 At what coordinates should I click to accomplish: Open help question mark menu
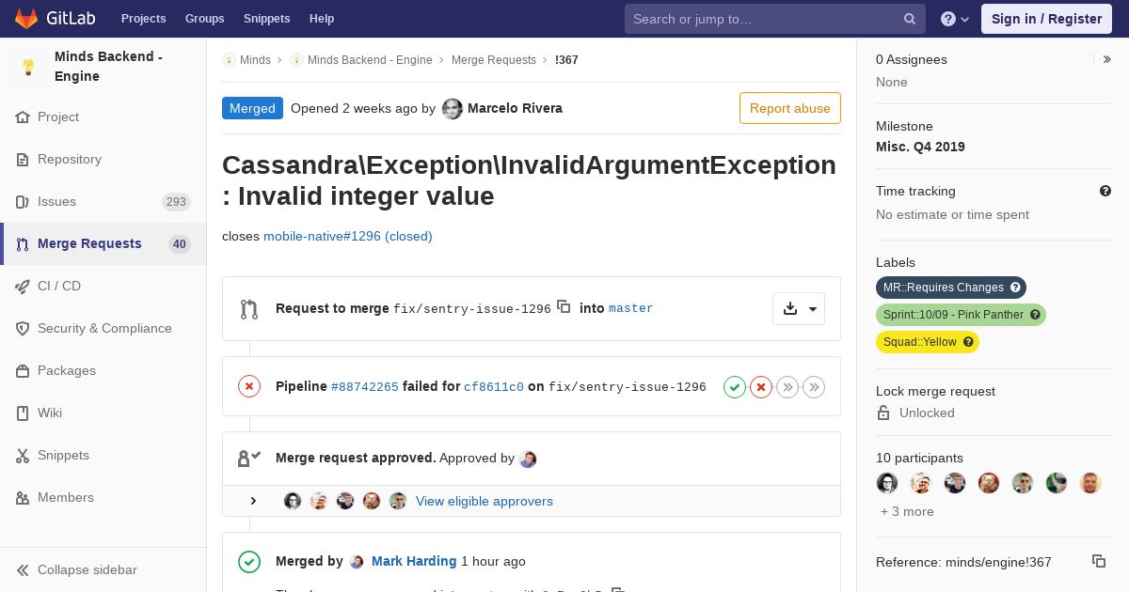(955, 19)
